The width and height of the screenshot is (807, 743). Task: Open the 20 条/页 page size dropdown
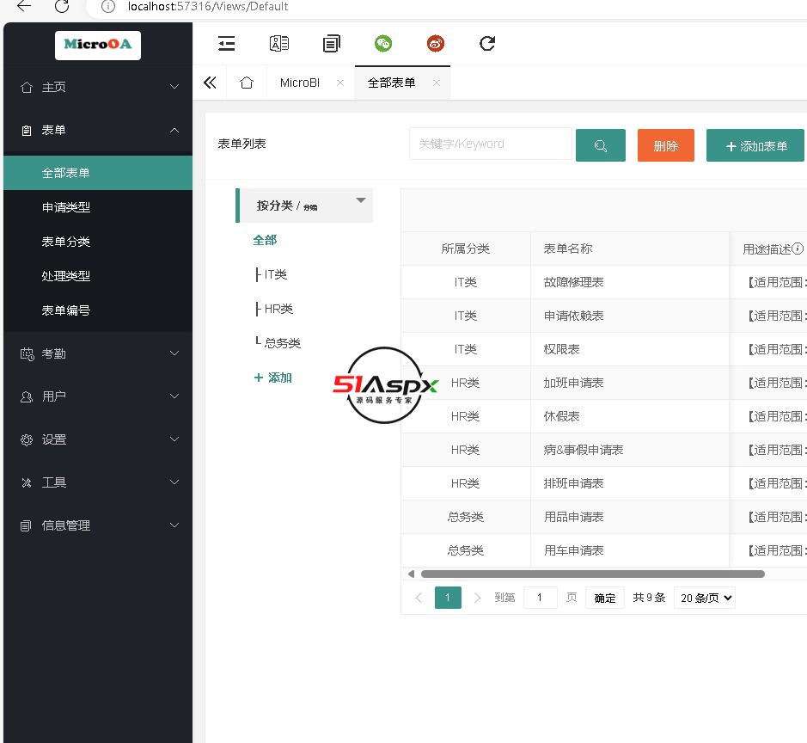coord(704,598)
